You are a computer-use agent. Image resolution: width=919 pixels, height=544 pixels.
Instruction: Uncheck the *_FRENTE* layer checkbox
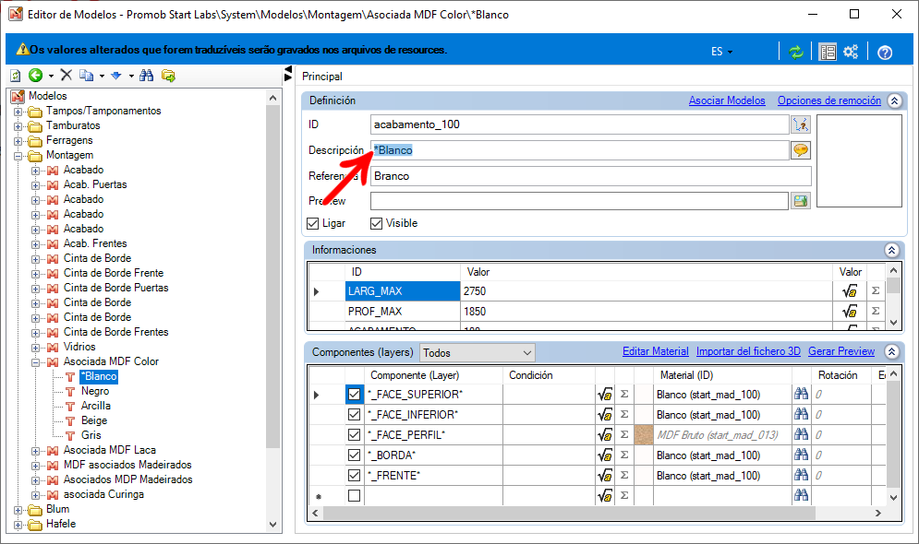tap(354, 475)
